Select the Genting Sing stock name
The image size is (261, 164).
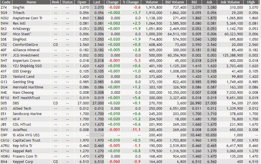[x=23, y=82]
